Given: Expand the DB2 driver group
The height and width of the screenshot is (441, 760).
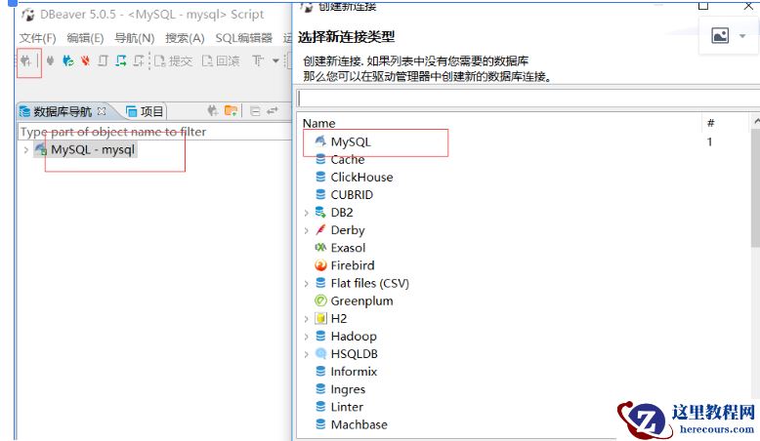Looking at the screenshot, I should 307,213.
